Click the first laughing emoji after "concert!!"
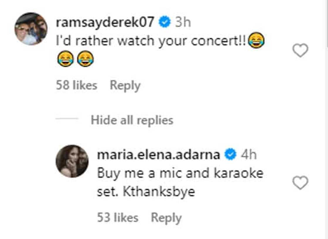328x239 pixels. pyautogui.click(x=256, y=41)
